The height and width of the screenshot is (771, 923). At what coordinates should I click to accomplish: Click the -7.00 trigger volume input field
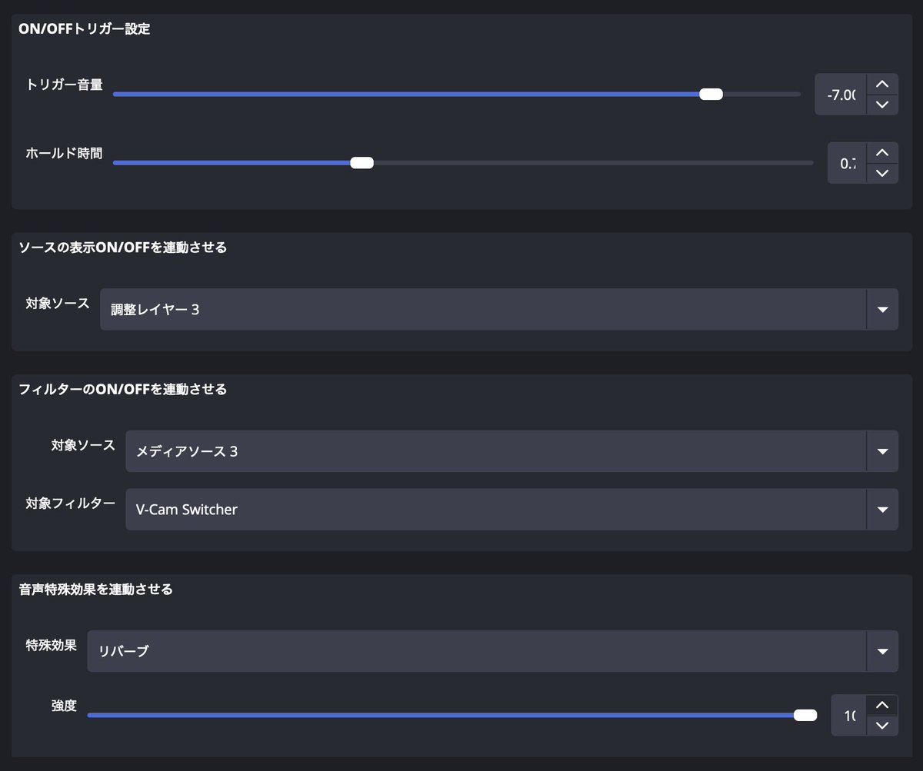pyautogui.click(x=841, y=95)
